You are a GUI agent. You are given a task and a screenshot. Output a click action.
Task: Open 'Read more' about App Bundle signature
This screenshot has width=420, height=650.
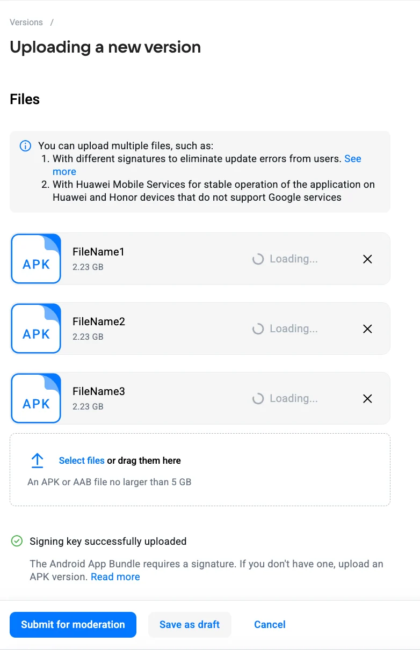[115, 577]
